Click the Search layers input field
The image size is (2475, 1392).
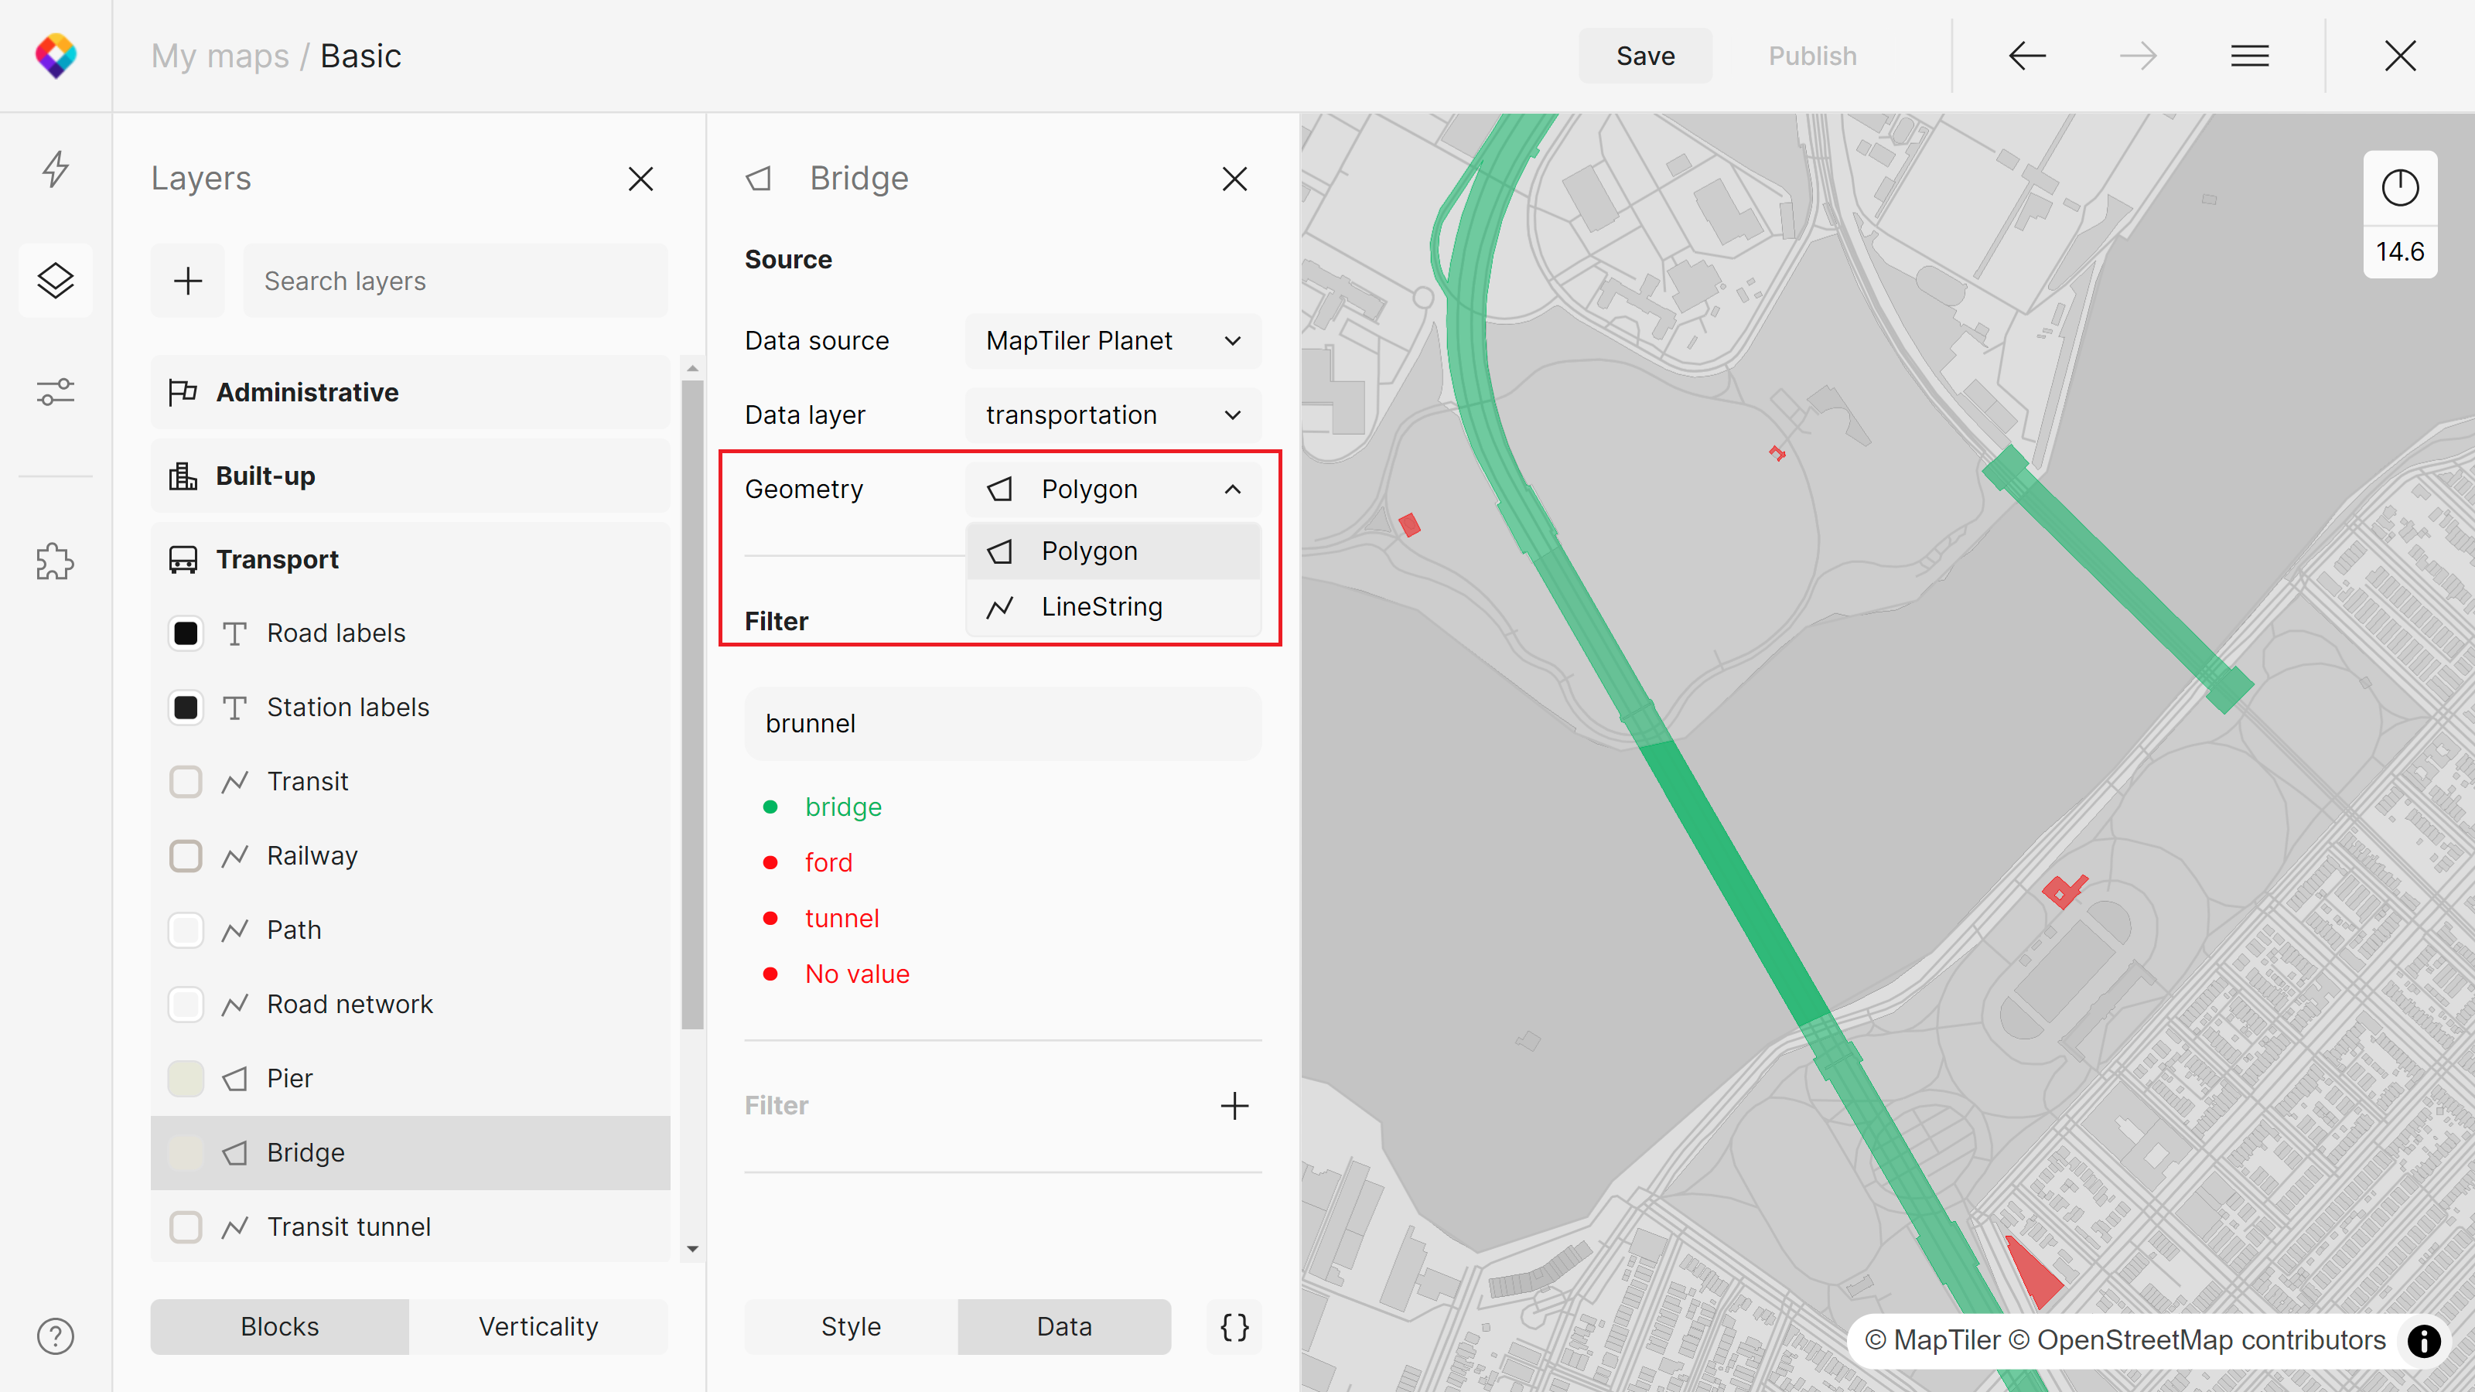point(456,281)
